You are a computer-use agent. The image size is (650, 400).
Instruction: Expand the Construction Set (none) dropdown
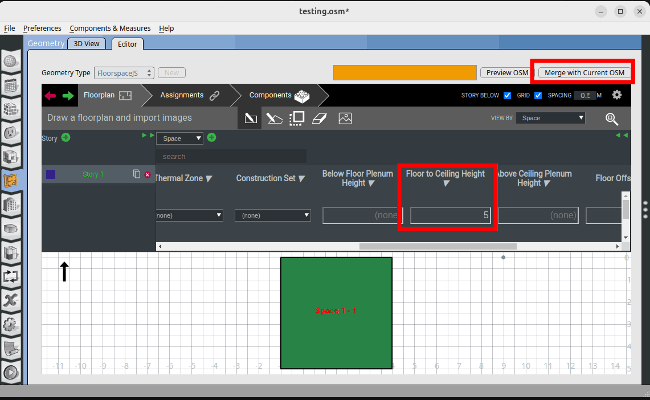coord(273,215)
